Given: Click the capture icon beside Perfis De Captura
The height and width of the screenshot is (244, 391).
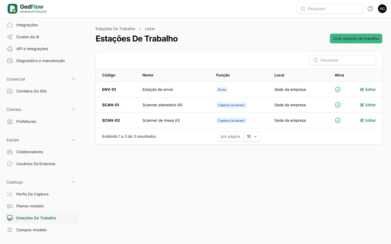Looking at the screenshot, I should (10, 194).
